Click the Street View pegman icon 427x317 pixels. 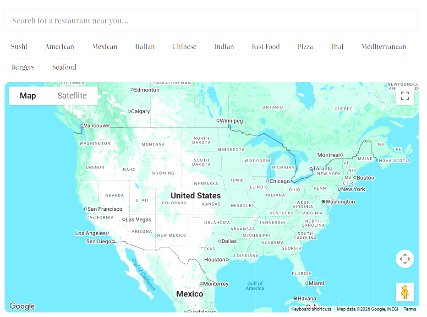[x=405, y=292]
